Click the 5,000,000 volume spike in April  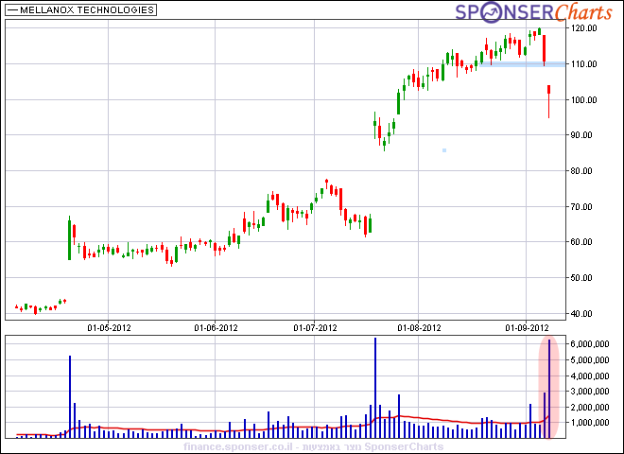tap(70, 396)
